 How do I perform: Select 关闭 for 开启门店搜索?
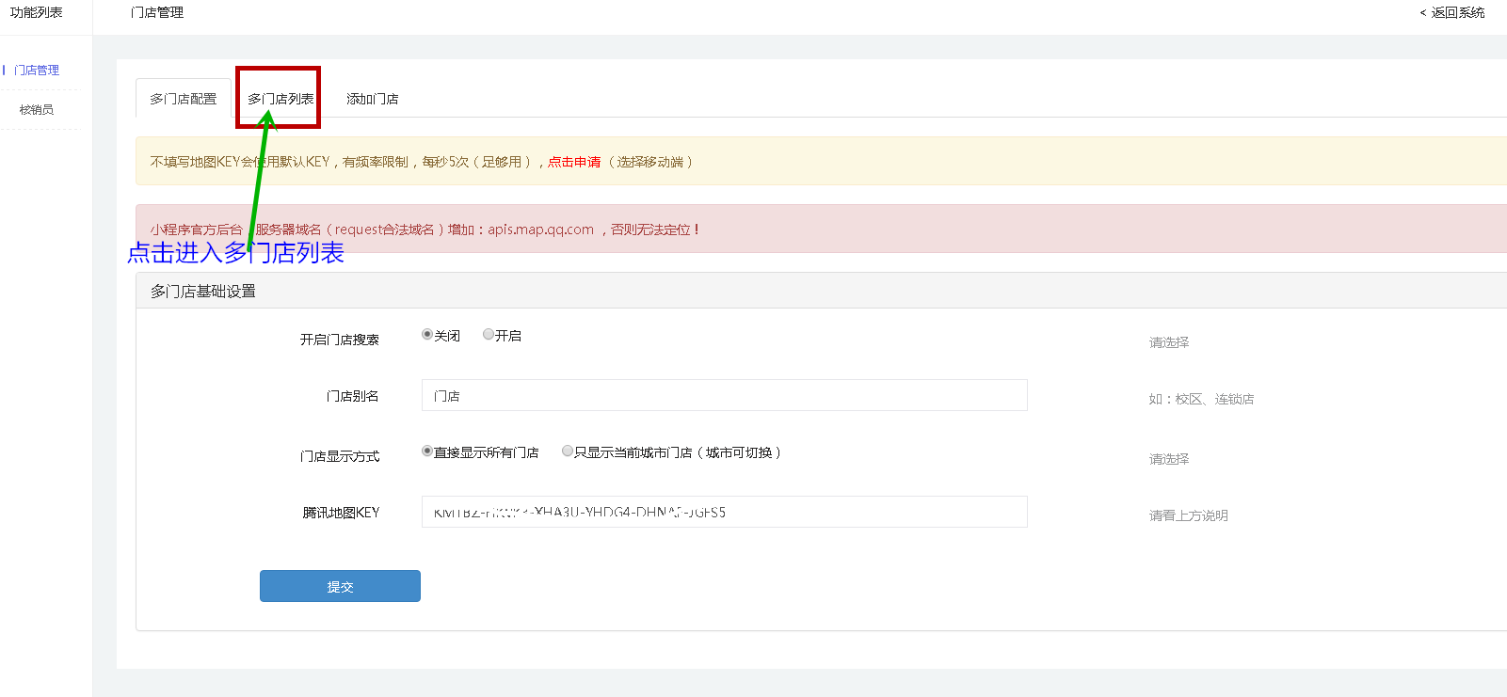tap(427, 335)
